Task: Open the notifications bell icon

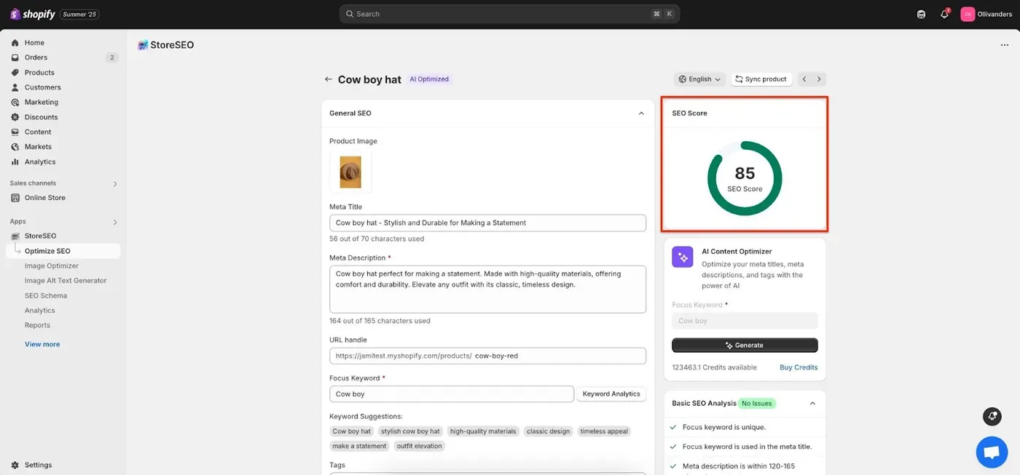Action: [944, 14]
